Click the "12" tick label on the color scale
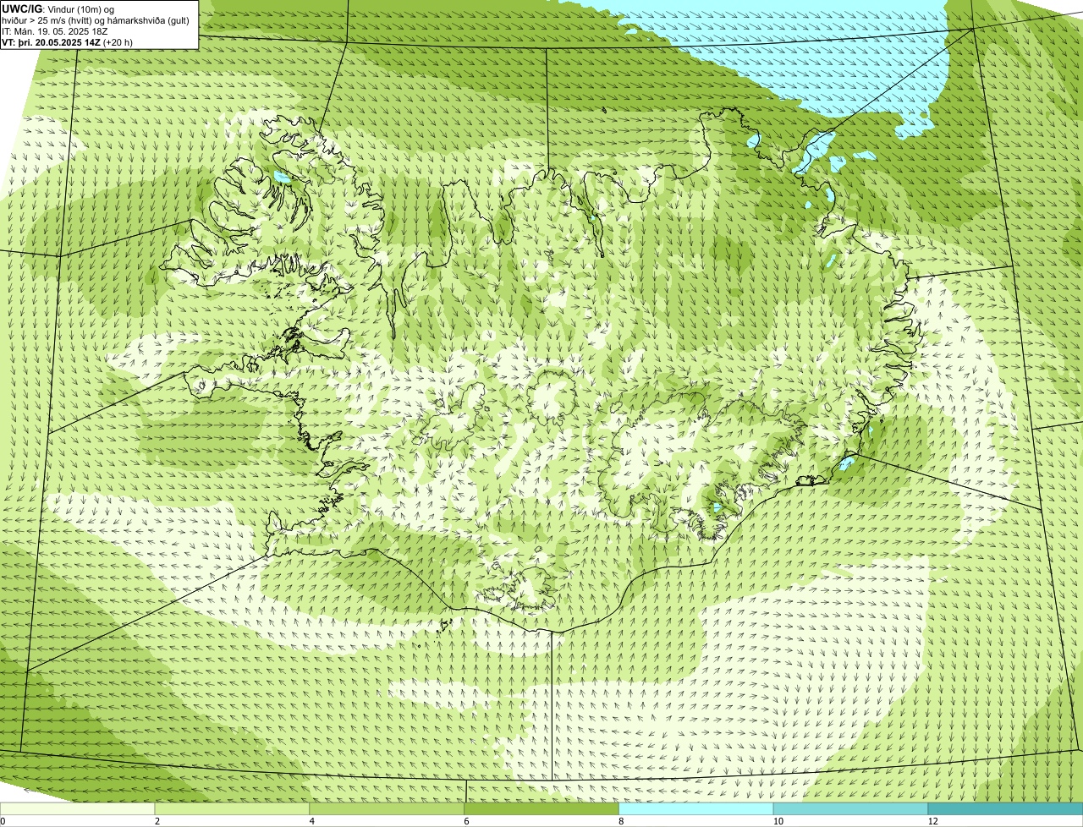This screenshot has width=1083, height=827. [932, 821]
